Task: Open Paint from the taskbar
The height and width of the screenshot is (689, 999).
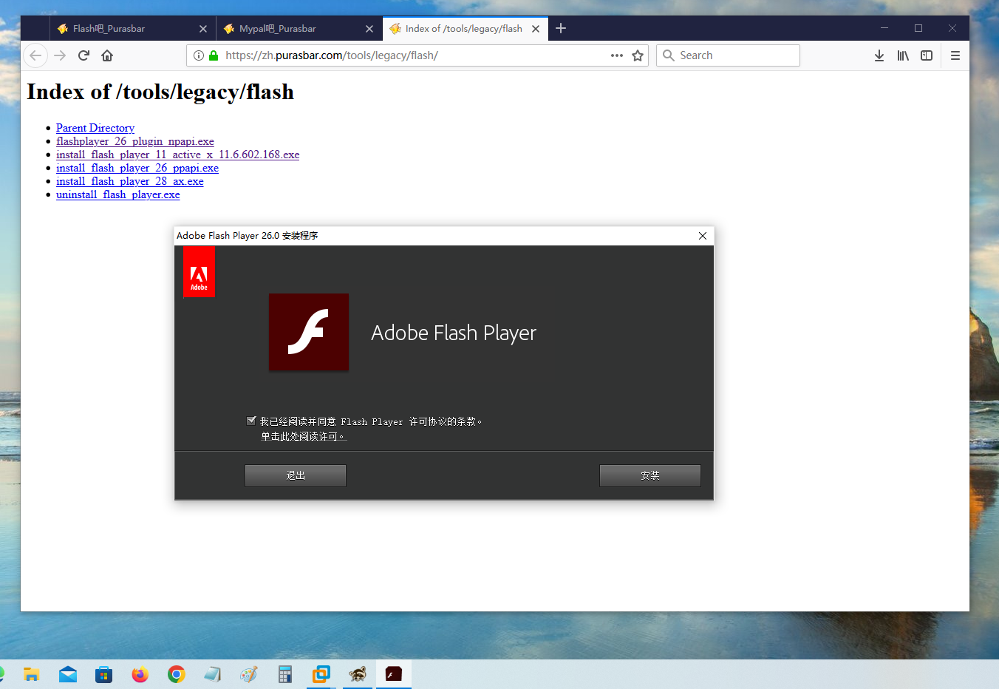Action: coord(249,674)
